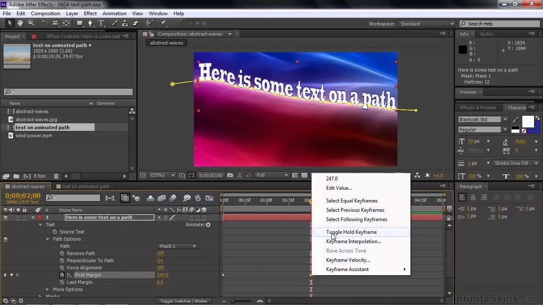Click the project item thumbnail preview
This screenshot has width=543, height=305.
tap(17, 55)
